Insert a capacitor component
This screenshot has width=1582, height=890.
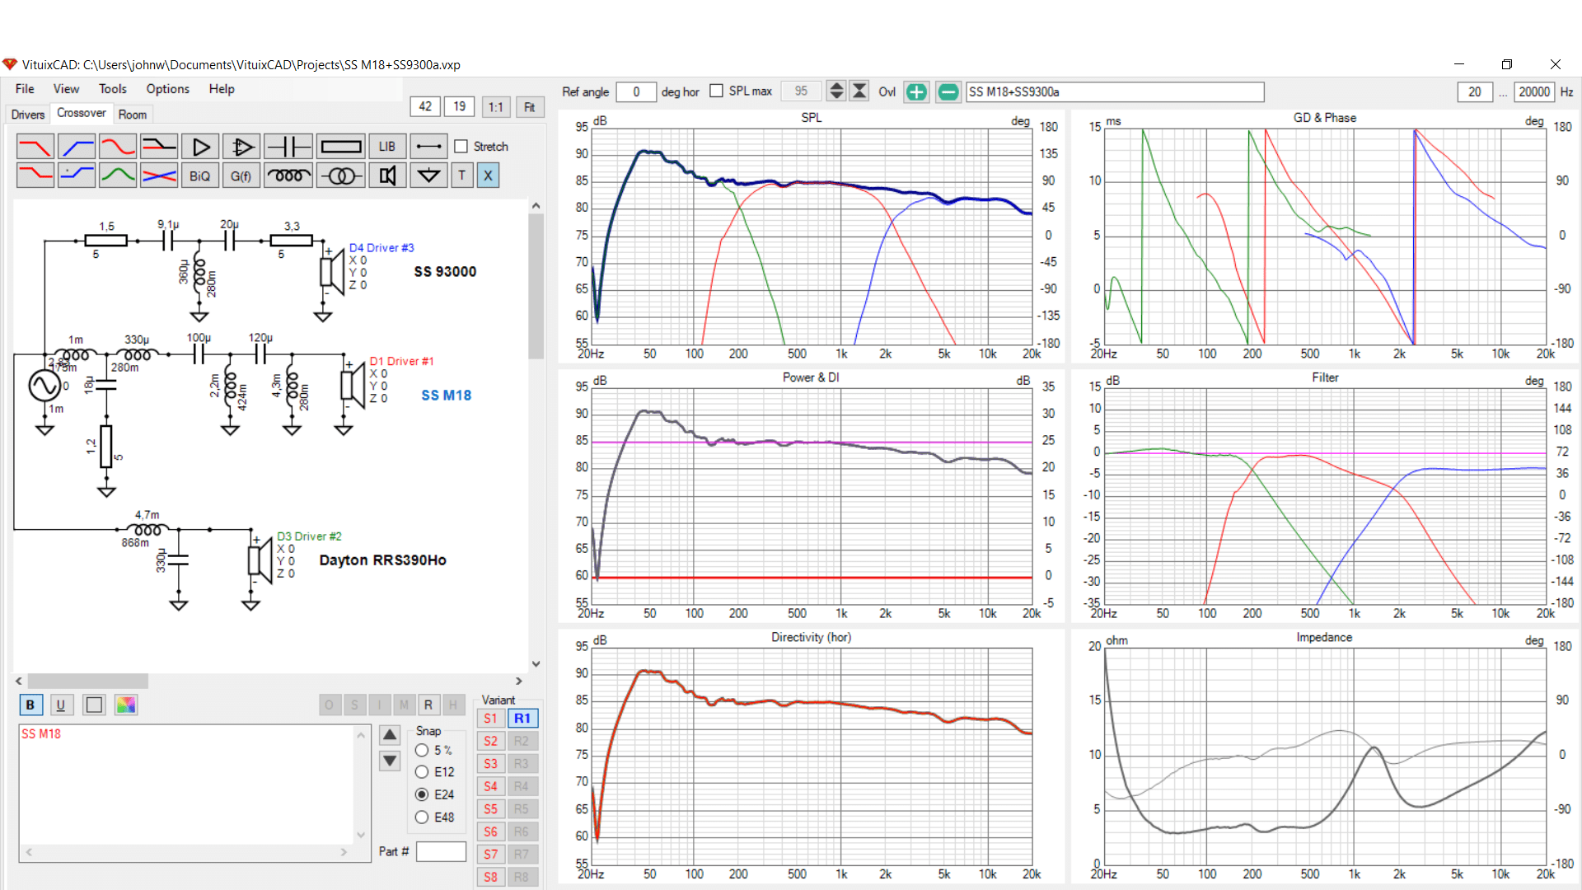coord(288,147)
